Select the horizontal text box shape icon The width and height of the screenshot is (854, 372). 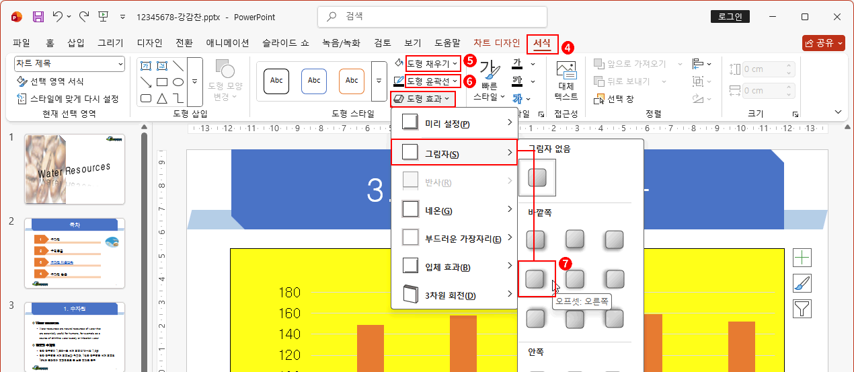tap(145, 65)
